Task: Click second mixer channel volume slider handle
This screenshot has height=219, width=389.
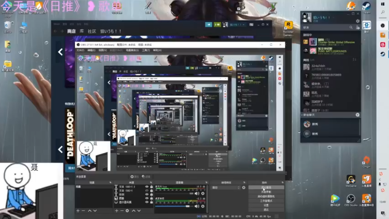Action: (188, 206)
